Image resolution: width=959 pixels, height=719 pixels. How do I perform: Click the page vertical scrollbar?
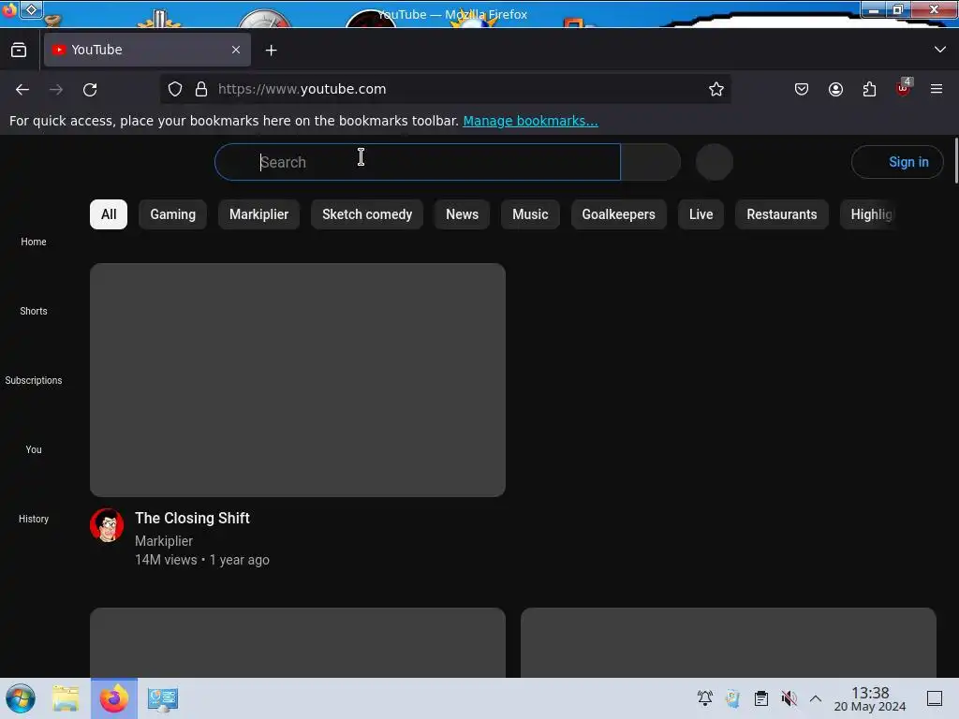tap(954, 162)
